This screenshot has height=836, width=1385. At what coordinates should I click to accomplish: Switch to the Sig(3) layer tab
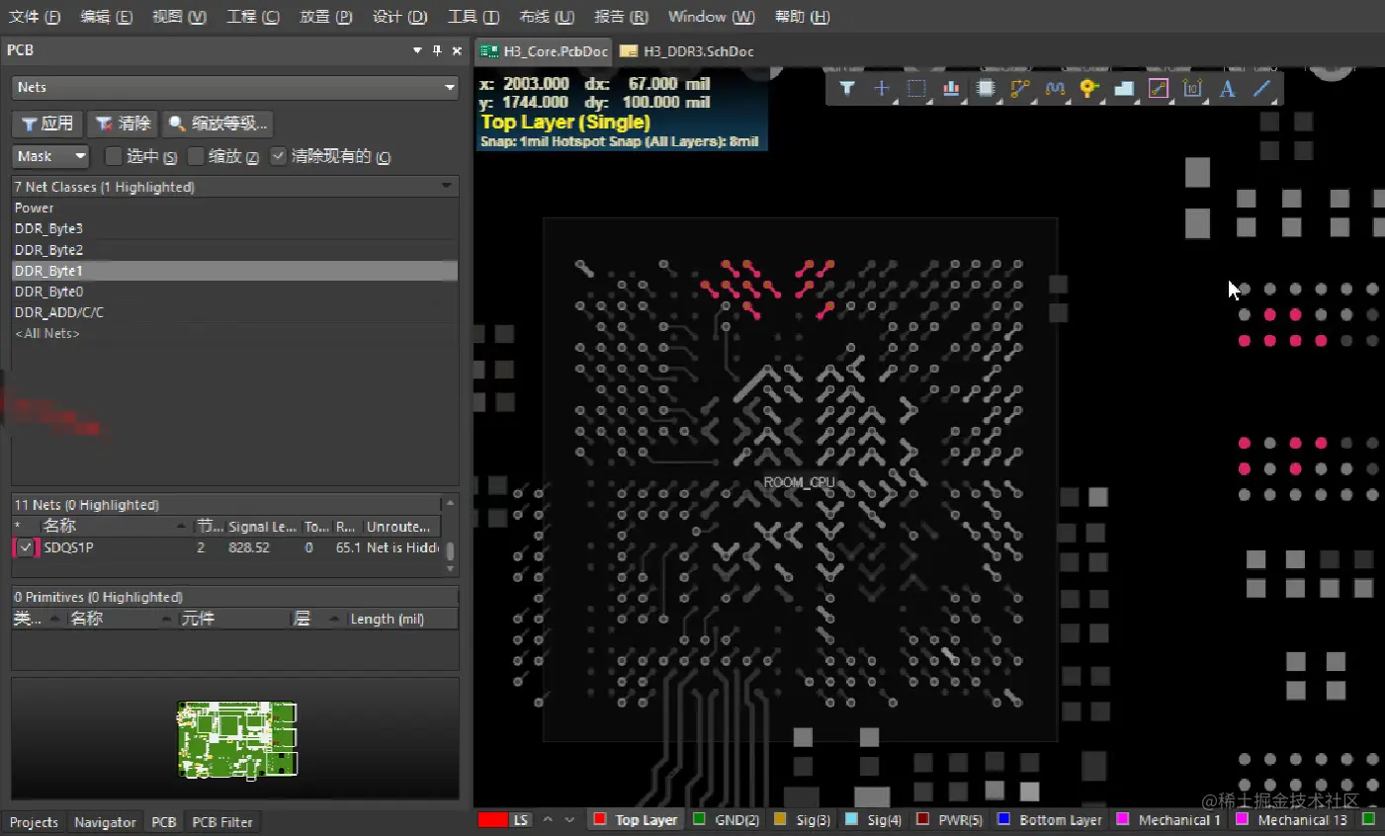[x=803, y=820]
